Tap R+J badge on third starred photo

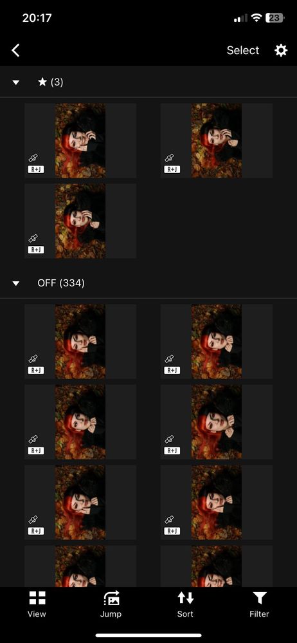tap(35, 250)
